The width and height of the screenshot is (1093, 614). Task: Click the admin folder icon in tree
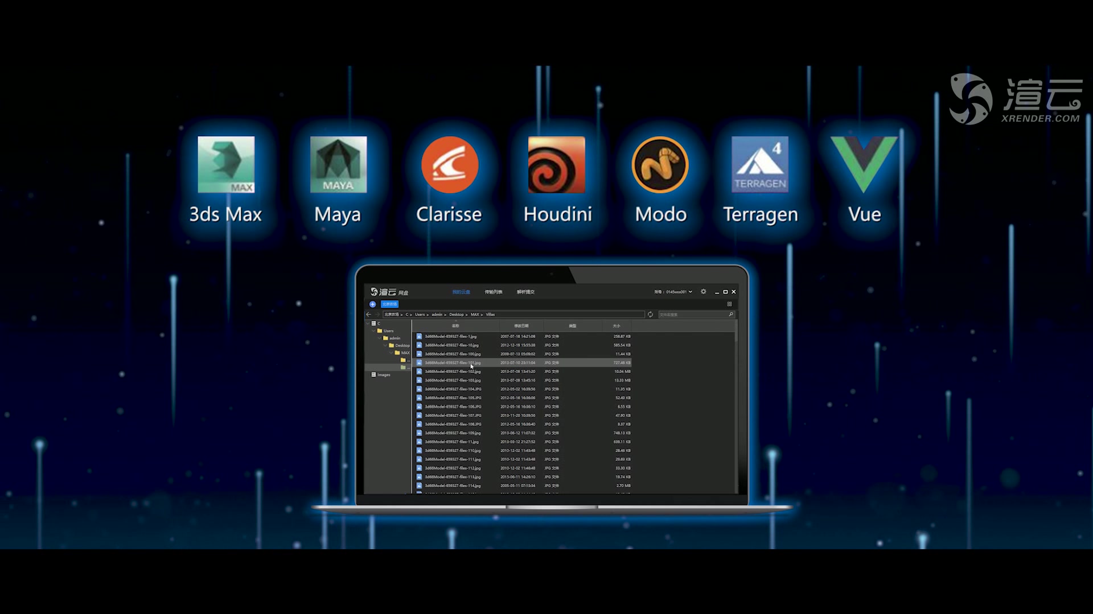385,338
